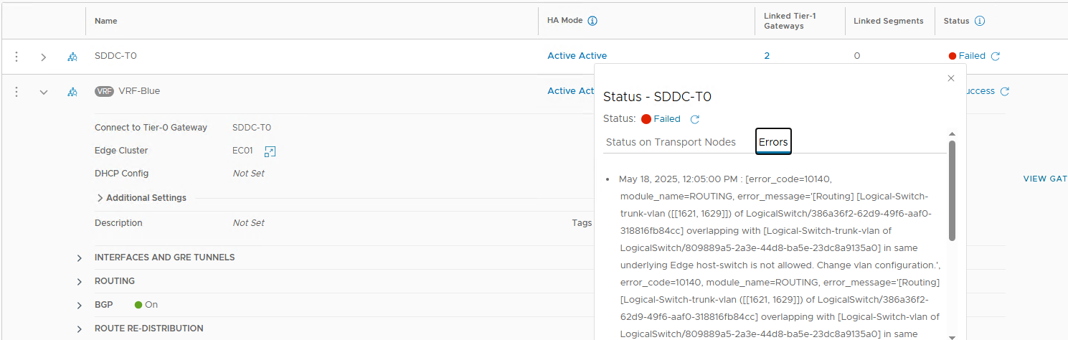The width and height of the screenshot is (1068, 340).
Task: Select the Errors tab
Action: pos(773,142)
